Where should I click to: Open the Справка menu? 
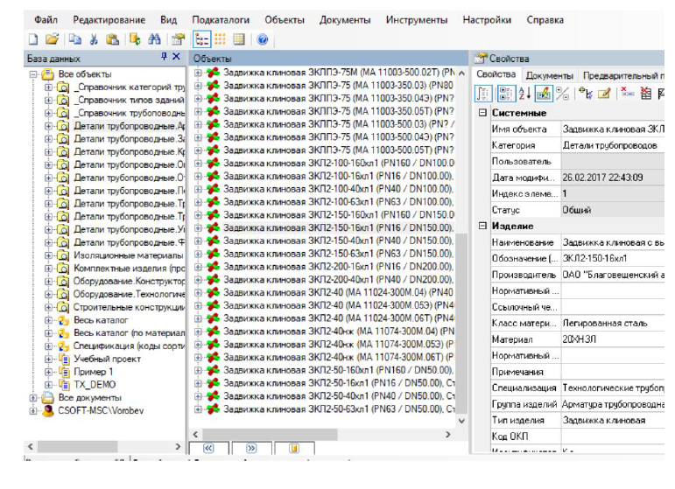[545, 20]
